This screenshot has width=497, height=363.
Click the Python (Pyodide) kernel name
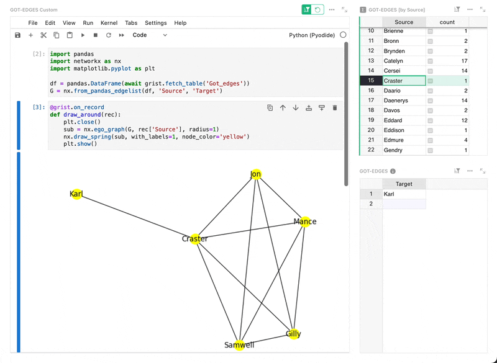click(312, 35)
